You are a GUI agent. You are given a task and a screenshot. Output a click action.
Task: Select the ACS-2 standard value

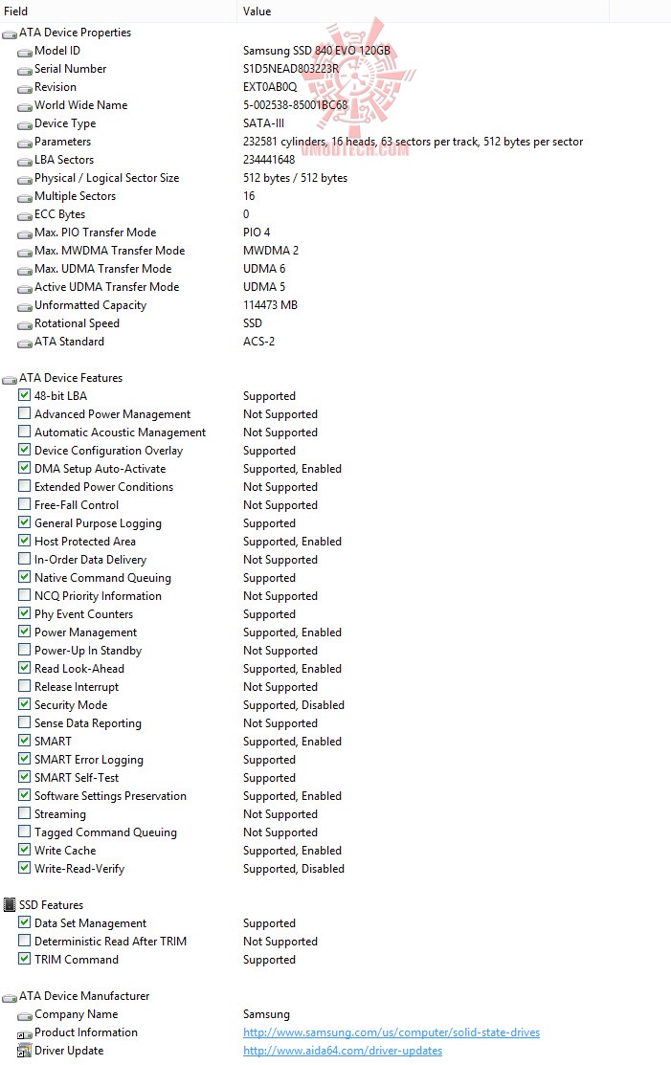(258, 342)
